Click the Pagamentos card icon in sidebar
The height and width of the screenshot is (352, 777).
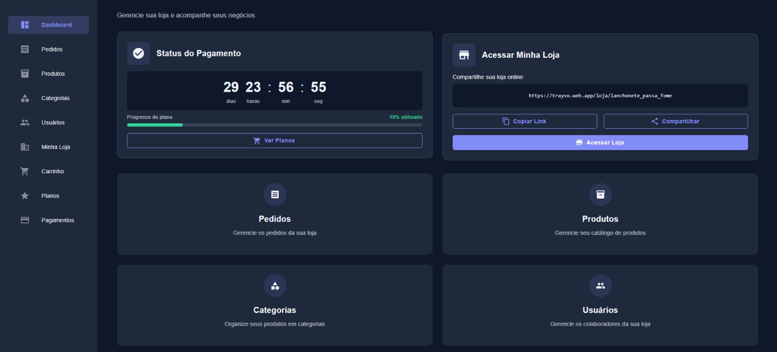coord(25,220)
